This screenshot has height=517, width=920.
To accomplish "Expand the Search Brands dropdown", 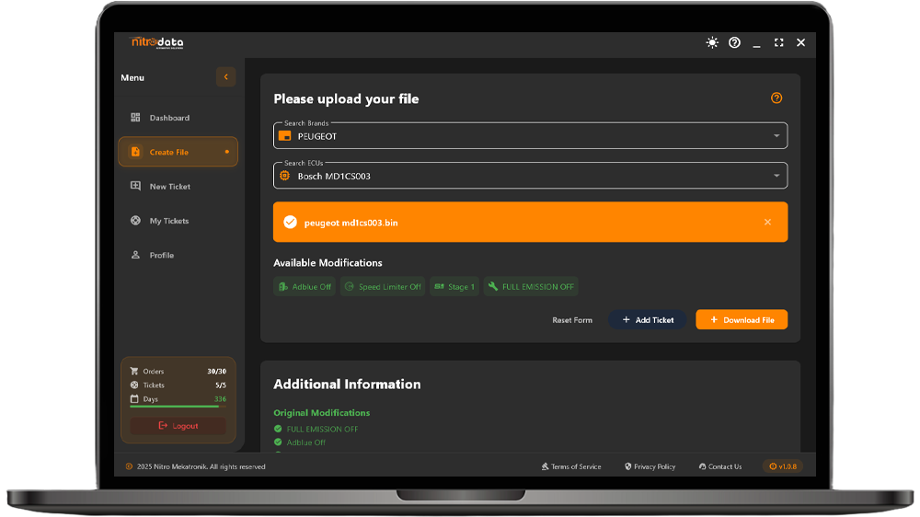I will (776, 136).
